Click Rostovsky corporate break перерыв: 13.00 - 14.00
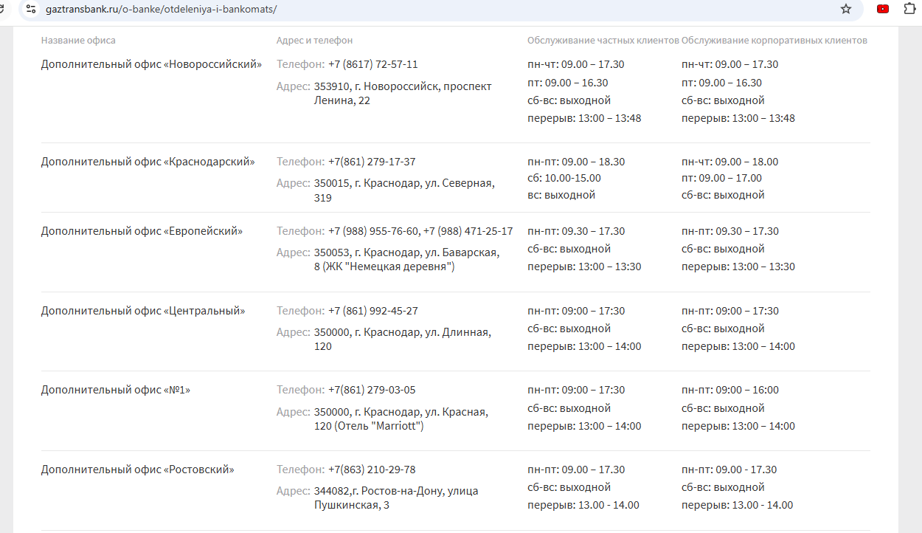The image size is (922, 533). (737, 506)
